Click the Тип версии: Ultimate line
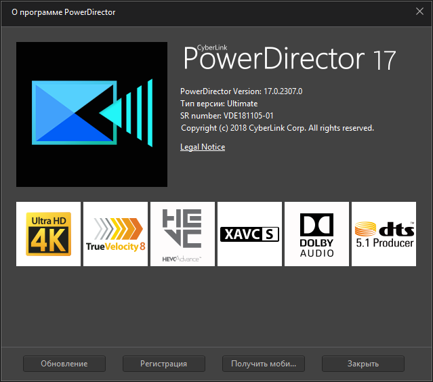Viewport: 433px width, 382px height. [219, 104]
